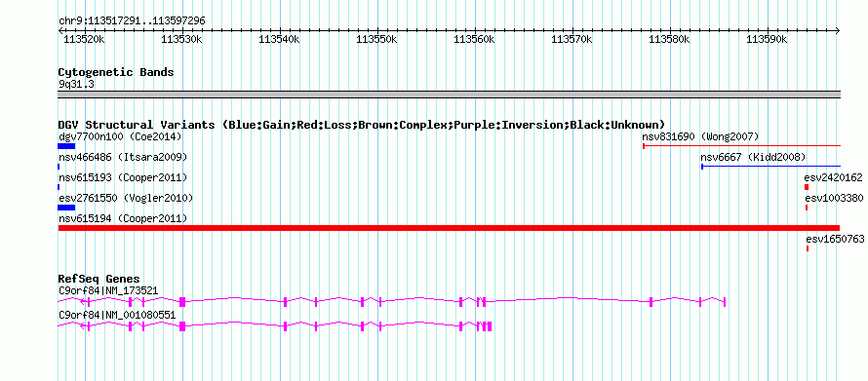Open the dgv7700n100 (Coe2014) variant label
Viewport: 868px width, 381px height.
tap(120, 136)
